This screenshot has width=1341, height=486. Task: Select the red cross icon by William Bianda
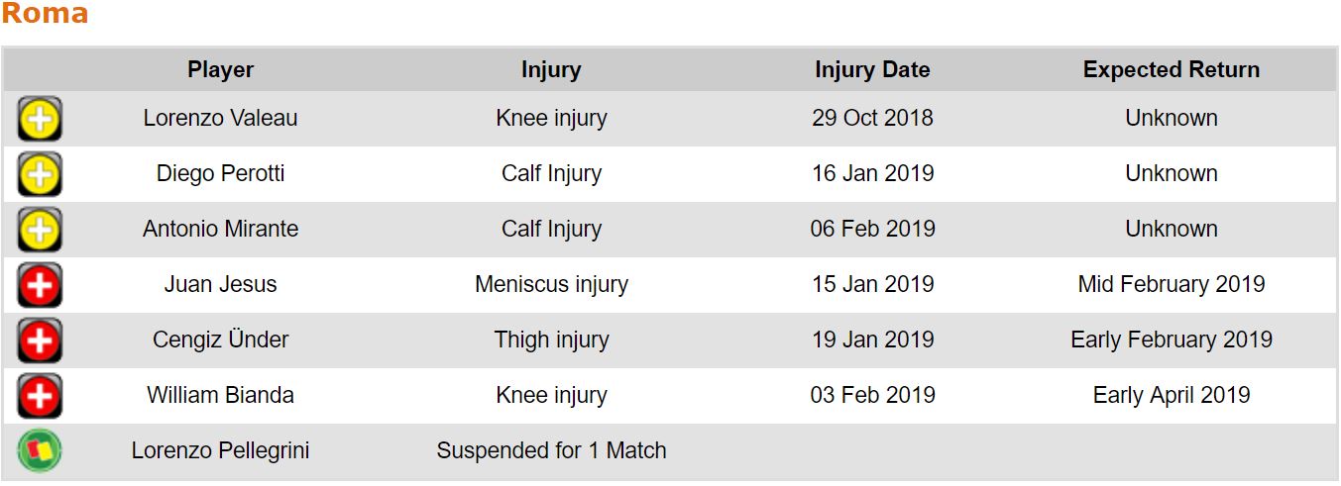pos(40,396)
